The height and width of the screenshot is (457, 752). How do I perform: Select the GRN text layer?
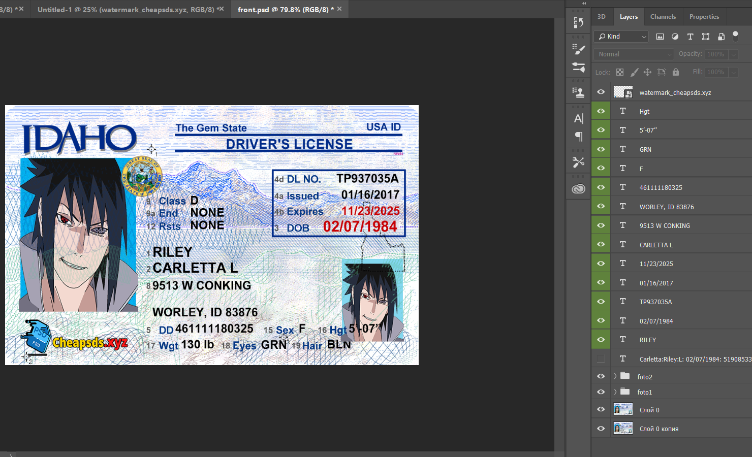[x=645, y=149]
